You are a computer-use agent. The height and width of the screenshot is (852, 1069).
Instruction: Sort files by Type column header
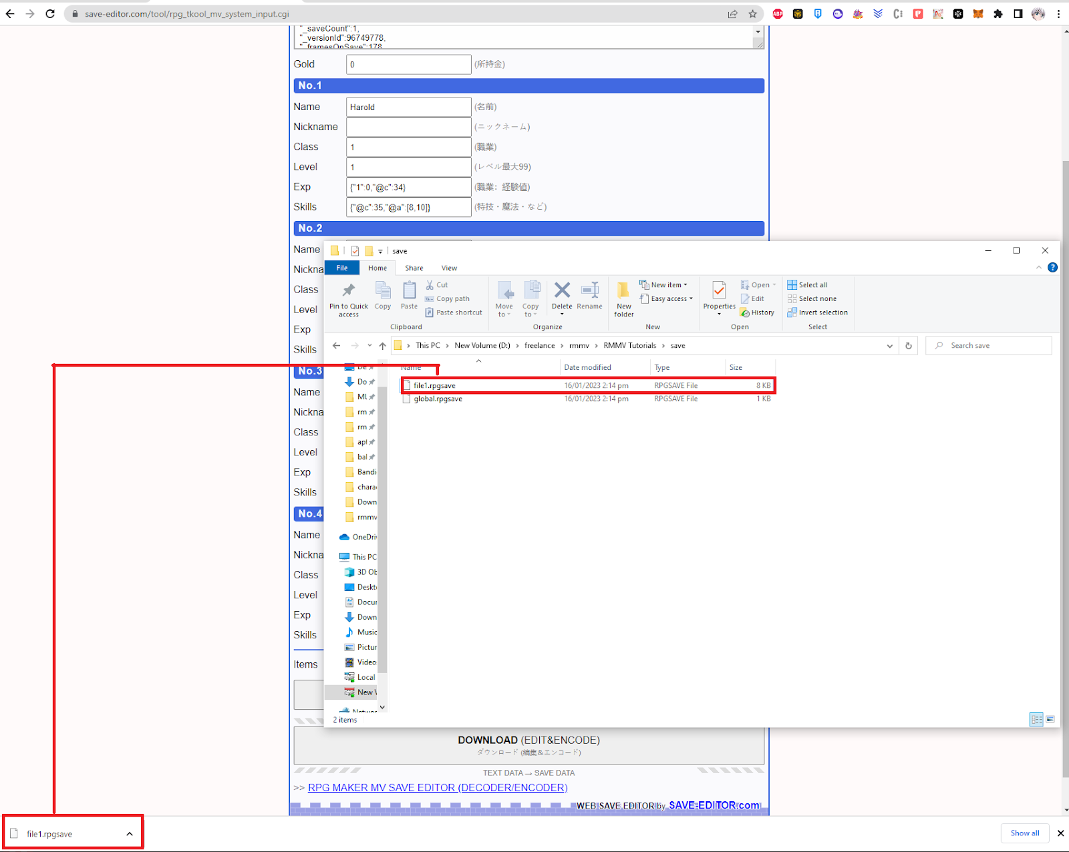688,367
